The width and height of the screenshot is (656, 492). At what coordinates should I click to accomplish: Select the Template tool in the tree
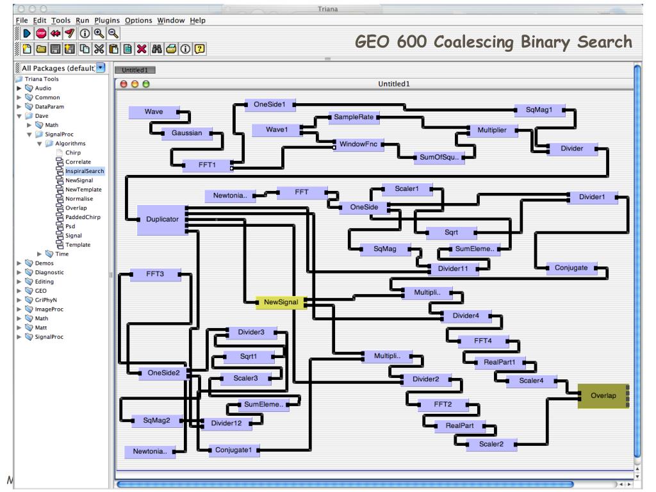(x=78, y=245)
